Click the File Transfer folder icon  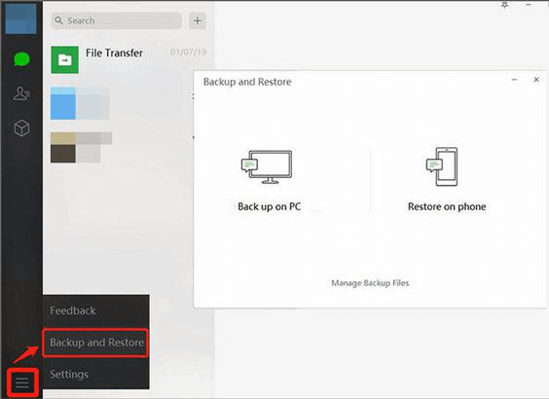point(65,60)
